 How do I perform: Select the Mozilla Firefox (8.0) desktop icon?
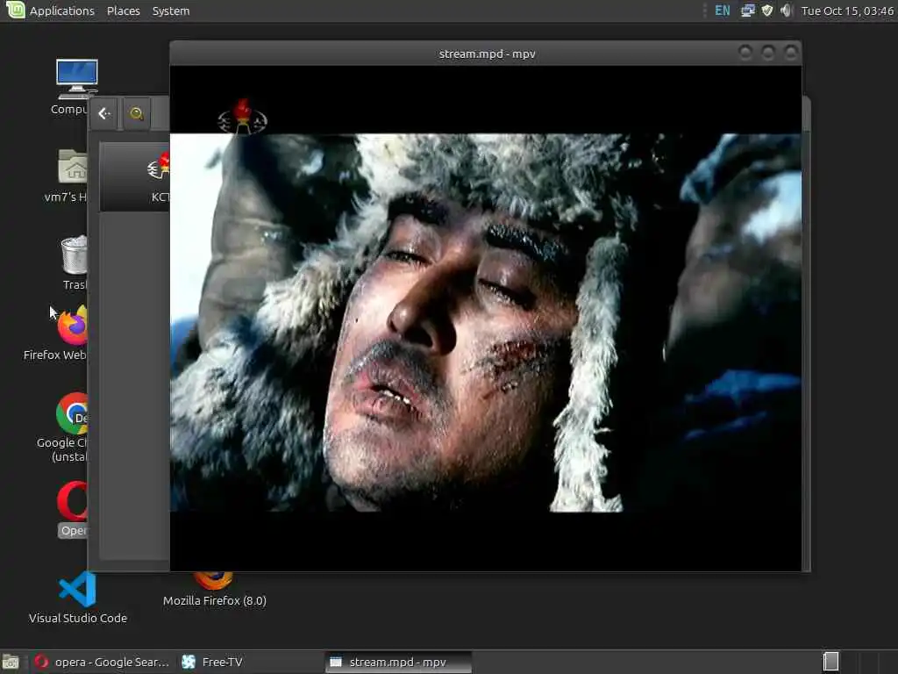pos(214,591)
